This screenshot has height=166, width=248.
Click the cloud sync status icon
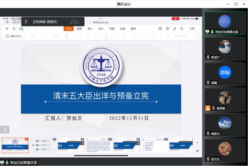tap(21, 29)
